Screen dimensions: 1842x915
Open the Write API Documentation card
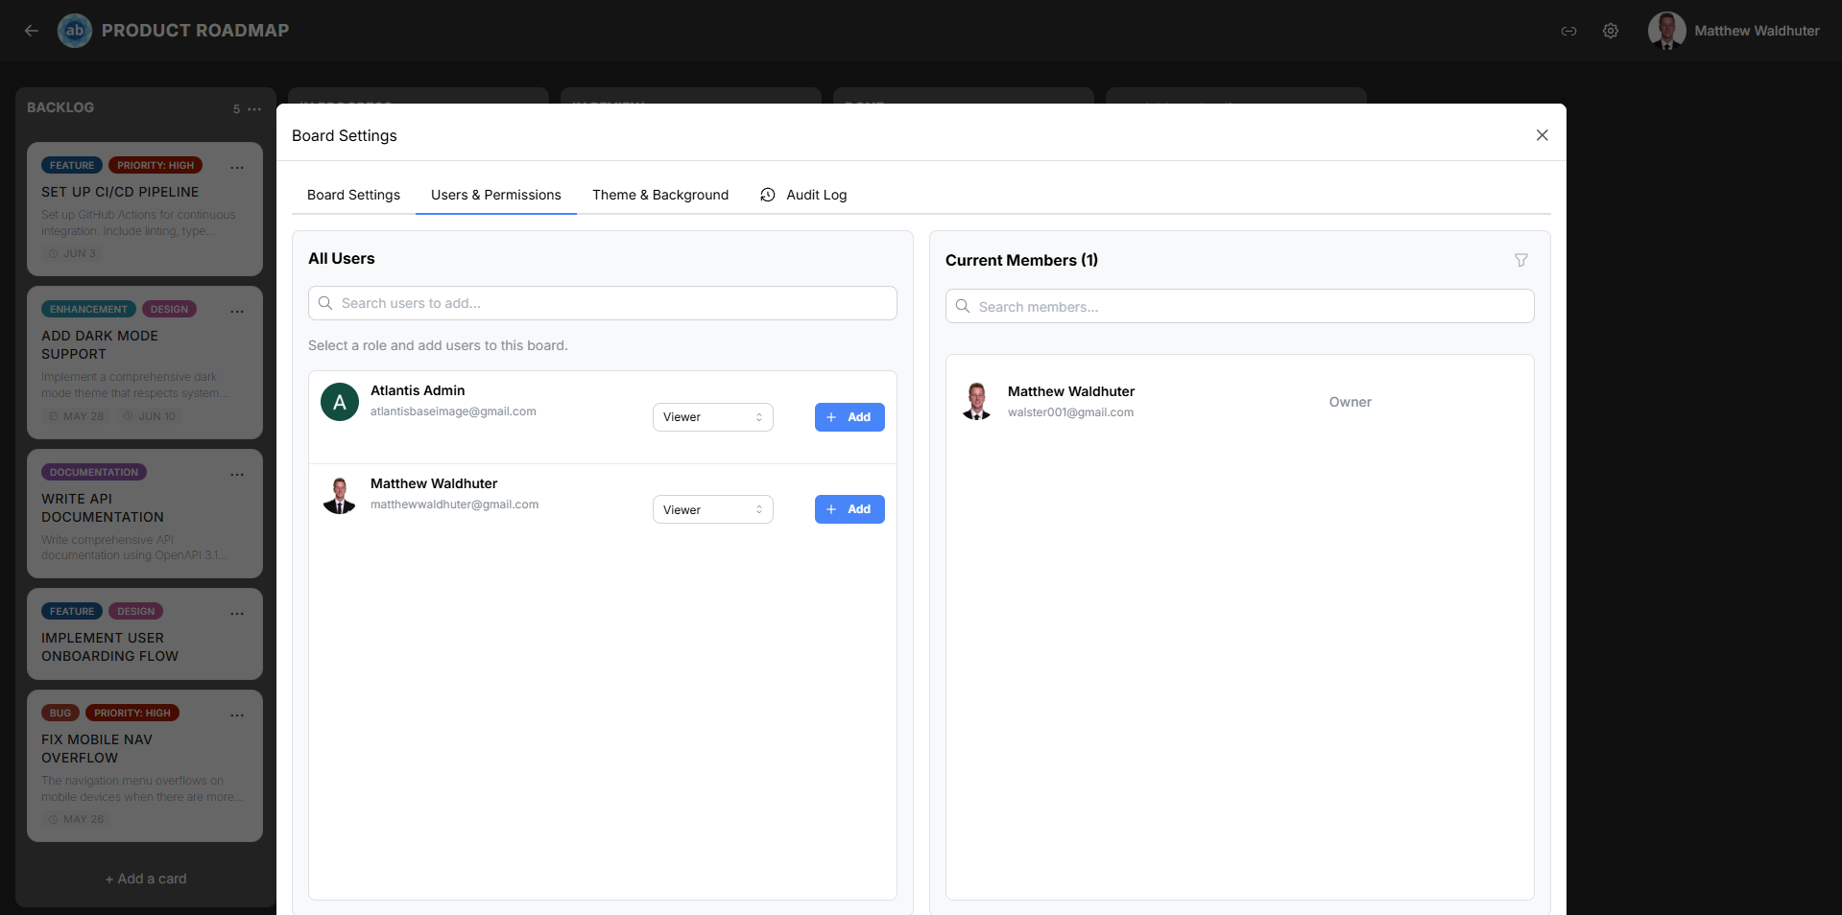[x=145, y=513]
